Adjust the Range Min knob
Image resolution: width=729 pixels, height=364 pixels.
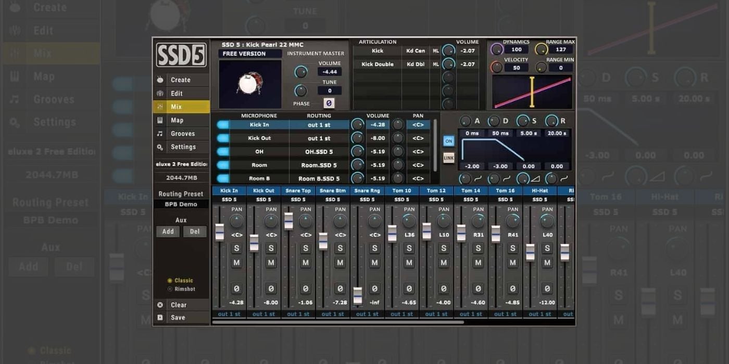coord(542,67)
